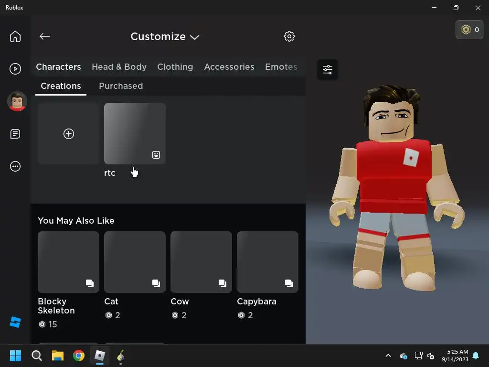Viewport: 489px width, 367px height.
Task: Open the Discover play icon in the sidebar
Action: point(15,69)
